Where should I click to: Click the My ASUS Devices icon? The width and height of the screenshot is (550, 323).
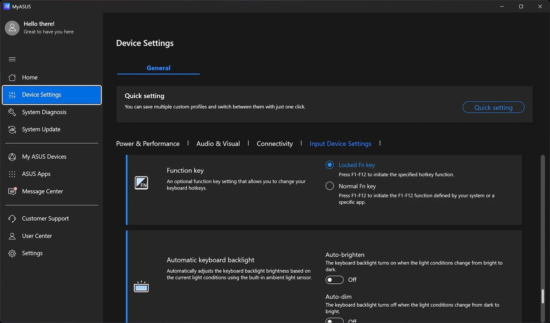tap(12, 157)
